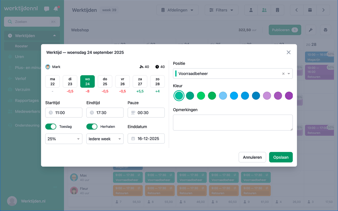Pick the light purple color swatch
338x211 pixels.
click(267, 96)
